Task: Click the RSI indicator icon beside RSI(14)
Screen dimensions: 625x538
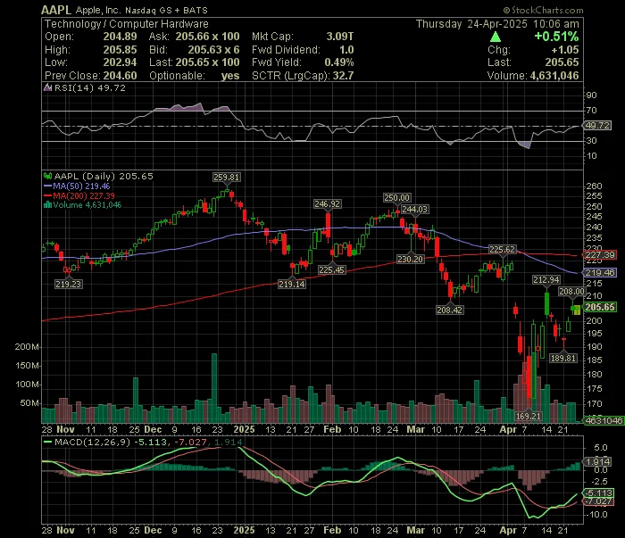Action: pos(48,87)
